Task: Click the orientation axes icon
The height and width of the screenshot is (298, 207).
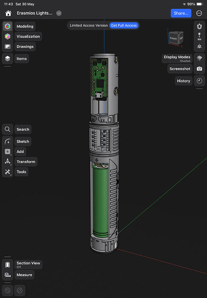Action: tap(199, 46)
